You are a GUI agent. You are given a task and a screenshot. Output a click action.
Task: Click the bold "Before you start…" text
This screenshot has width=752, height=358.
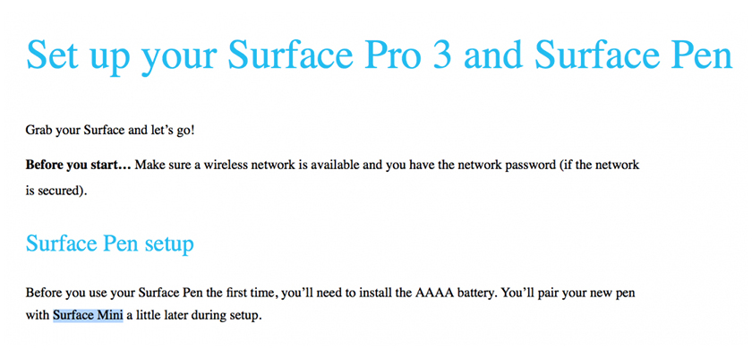click(79, 165)
